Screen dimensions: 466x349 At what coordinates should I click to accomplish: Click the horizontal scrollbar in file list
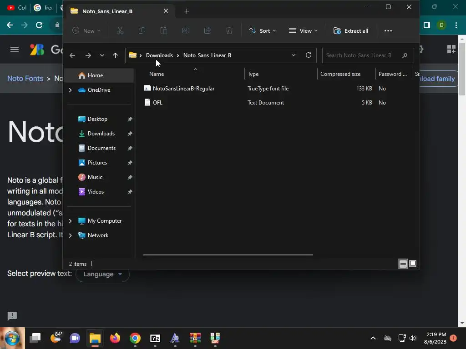click(x=228, y=254)
